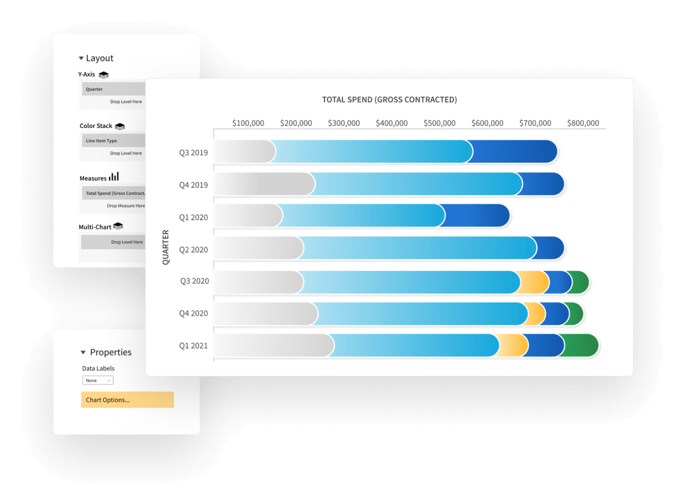687x489 pixels.
Task: Collapse the Layout section triangle
Action: click(81, 58)
